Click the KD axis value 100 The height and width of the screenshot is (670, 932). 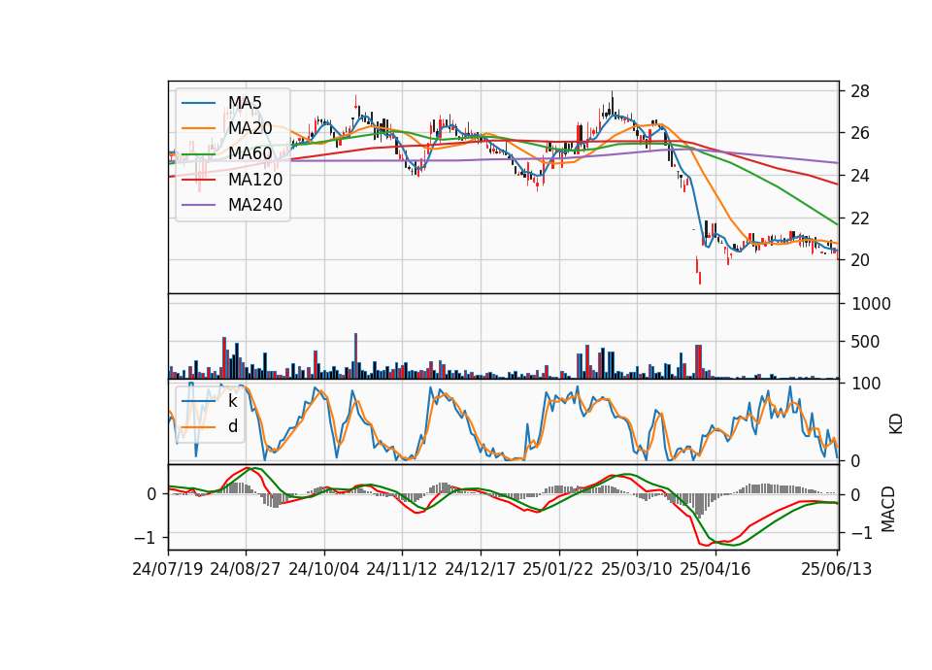tap(866, 385)
